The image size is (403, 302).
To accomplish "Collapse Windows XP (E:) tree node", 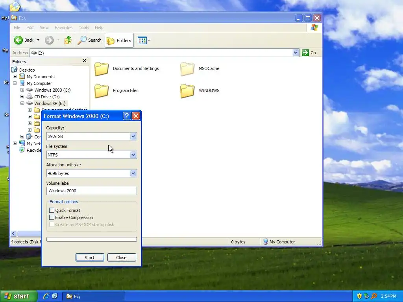I will click(22, 103).
